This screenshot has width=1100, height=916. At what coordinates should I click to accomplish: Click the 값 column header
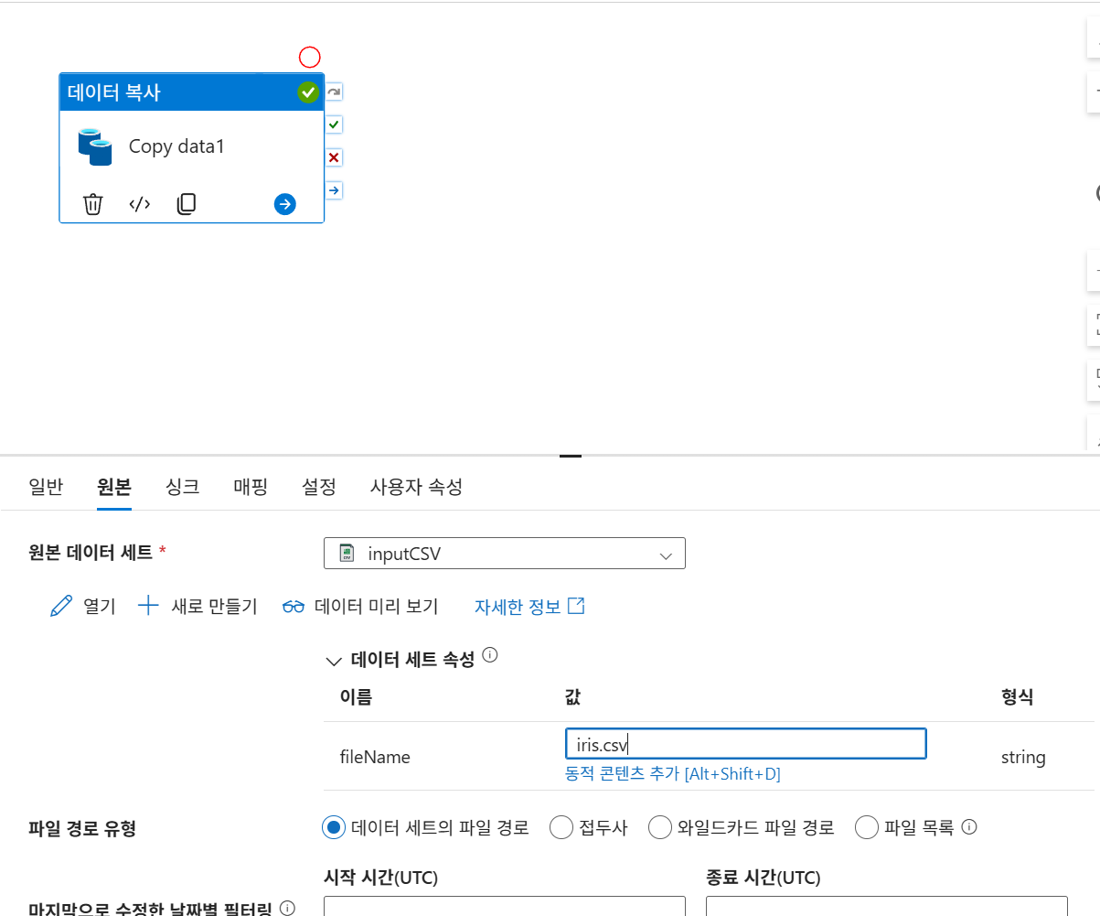click(573, 697)
